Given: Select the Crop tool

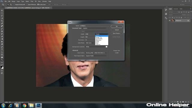Looking at the screenshot, I should (2, 21).
